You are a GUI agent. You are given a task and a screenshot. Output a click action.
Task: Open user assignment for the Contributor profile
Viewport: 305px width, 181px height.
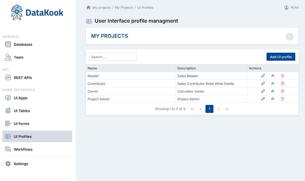273,83
